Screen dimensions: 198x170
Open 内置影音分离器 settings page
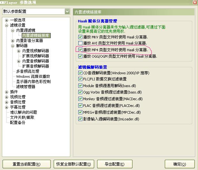point(30,41)
